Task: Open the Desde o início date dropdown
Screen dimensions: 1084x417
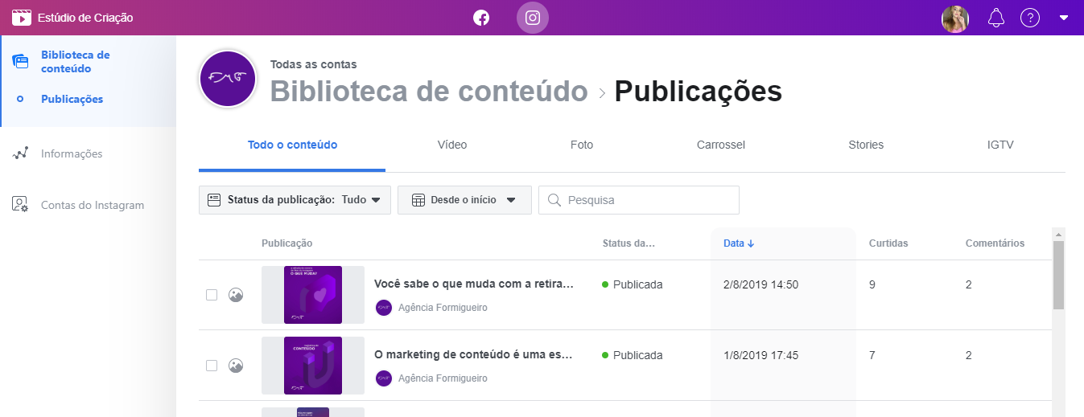Action: [x=464, y=200]
